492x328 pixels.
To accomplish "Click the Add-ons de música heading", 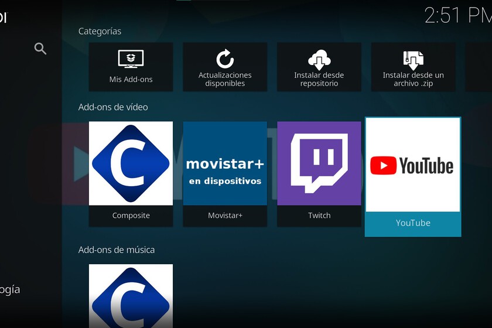I will (x=117, y=250).
